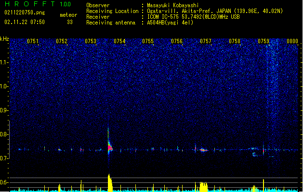Click the elongated red echo below 0757
The width and height of the screenshot is (303, 192).
203,150
